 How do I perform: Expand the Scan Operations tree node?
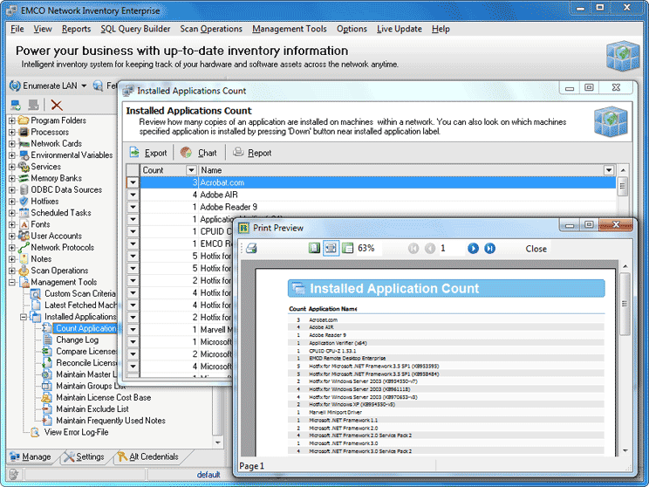tap(12, 271)
